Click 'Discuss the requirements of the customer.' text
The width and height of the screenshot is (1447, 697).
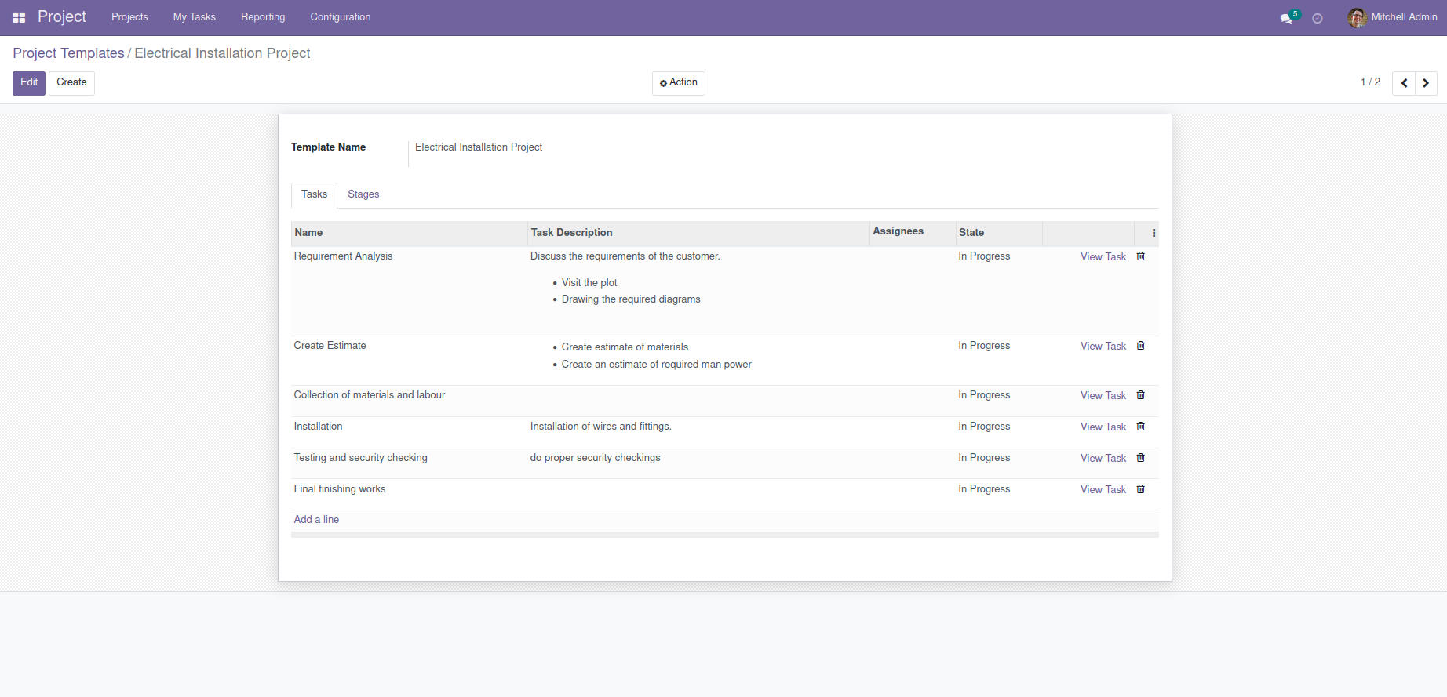pos(625,256)
